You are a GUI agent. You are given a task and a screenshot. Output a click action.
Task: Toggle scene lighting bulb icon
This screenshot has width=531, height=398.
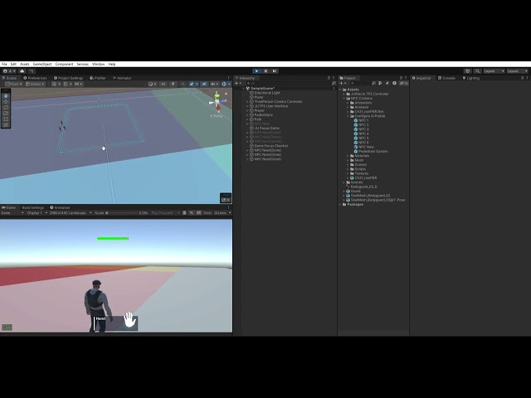coord(173,84)
